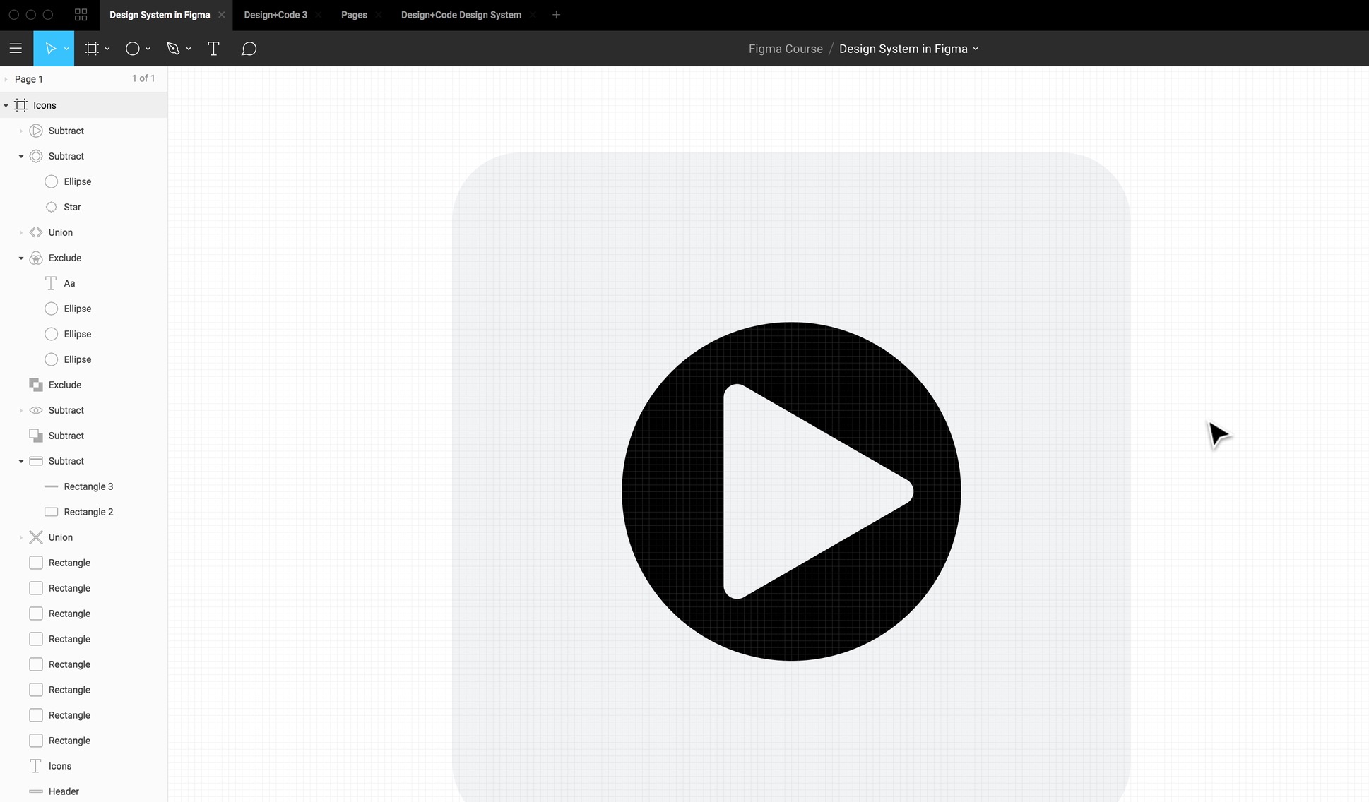Open the shape tools dropdown arrow
The image size is (1369, 802).
(x=148, y=49)
